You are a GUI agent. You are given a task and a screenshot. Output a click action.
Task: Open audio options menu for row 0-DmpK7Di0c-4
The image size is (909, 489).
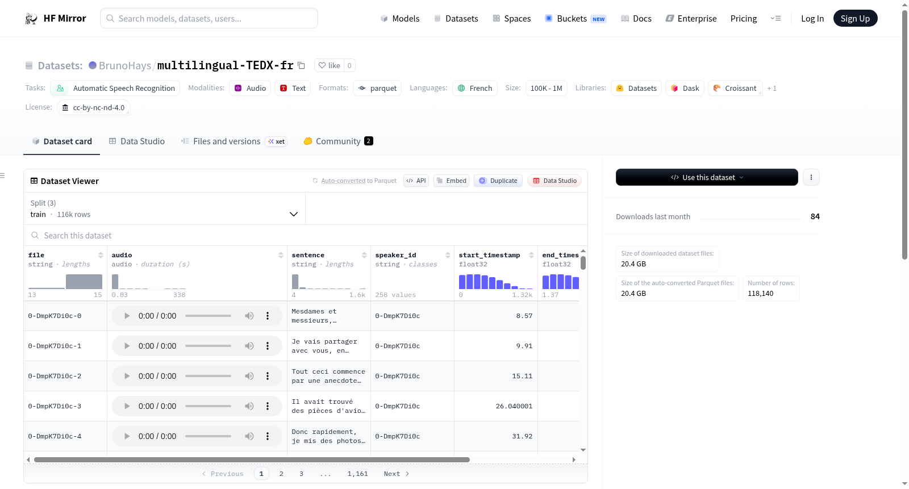[268, 436]
